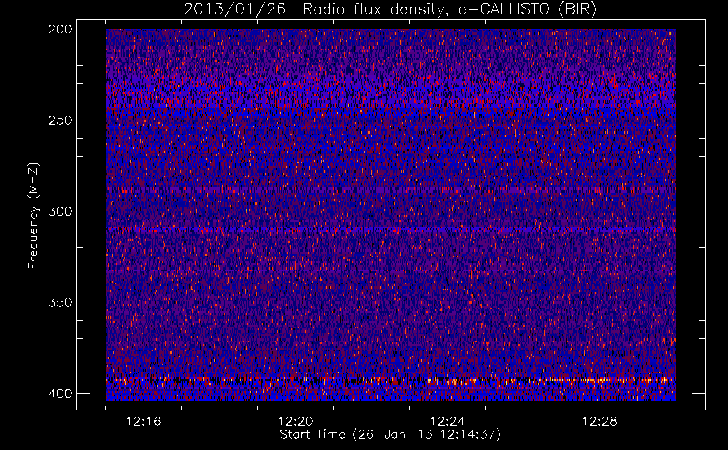
Task: Click the bright yellow interference band near 393 MHz
Action: 391,380
